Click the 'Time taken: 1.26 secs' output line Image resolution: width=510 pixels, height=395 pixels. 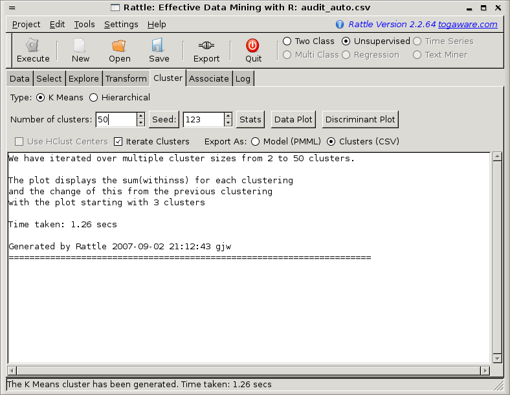(x=63, y=225)
